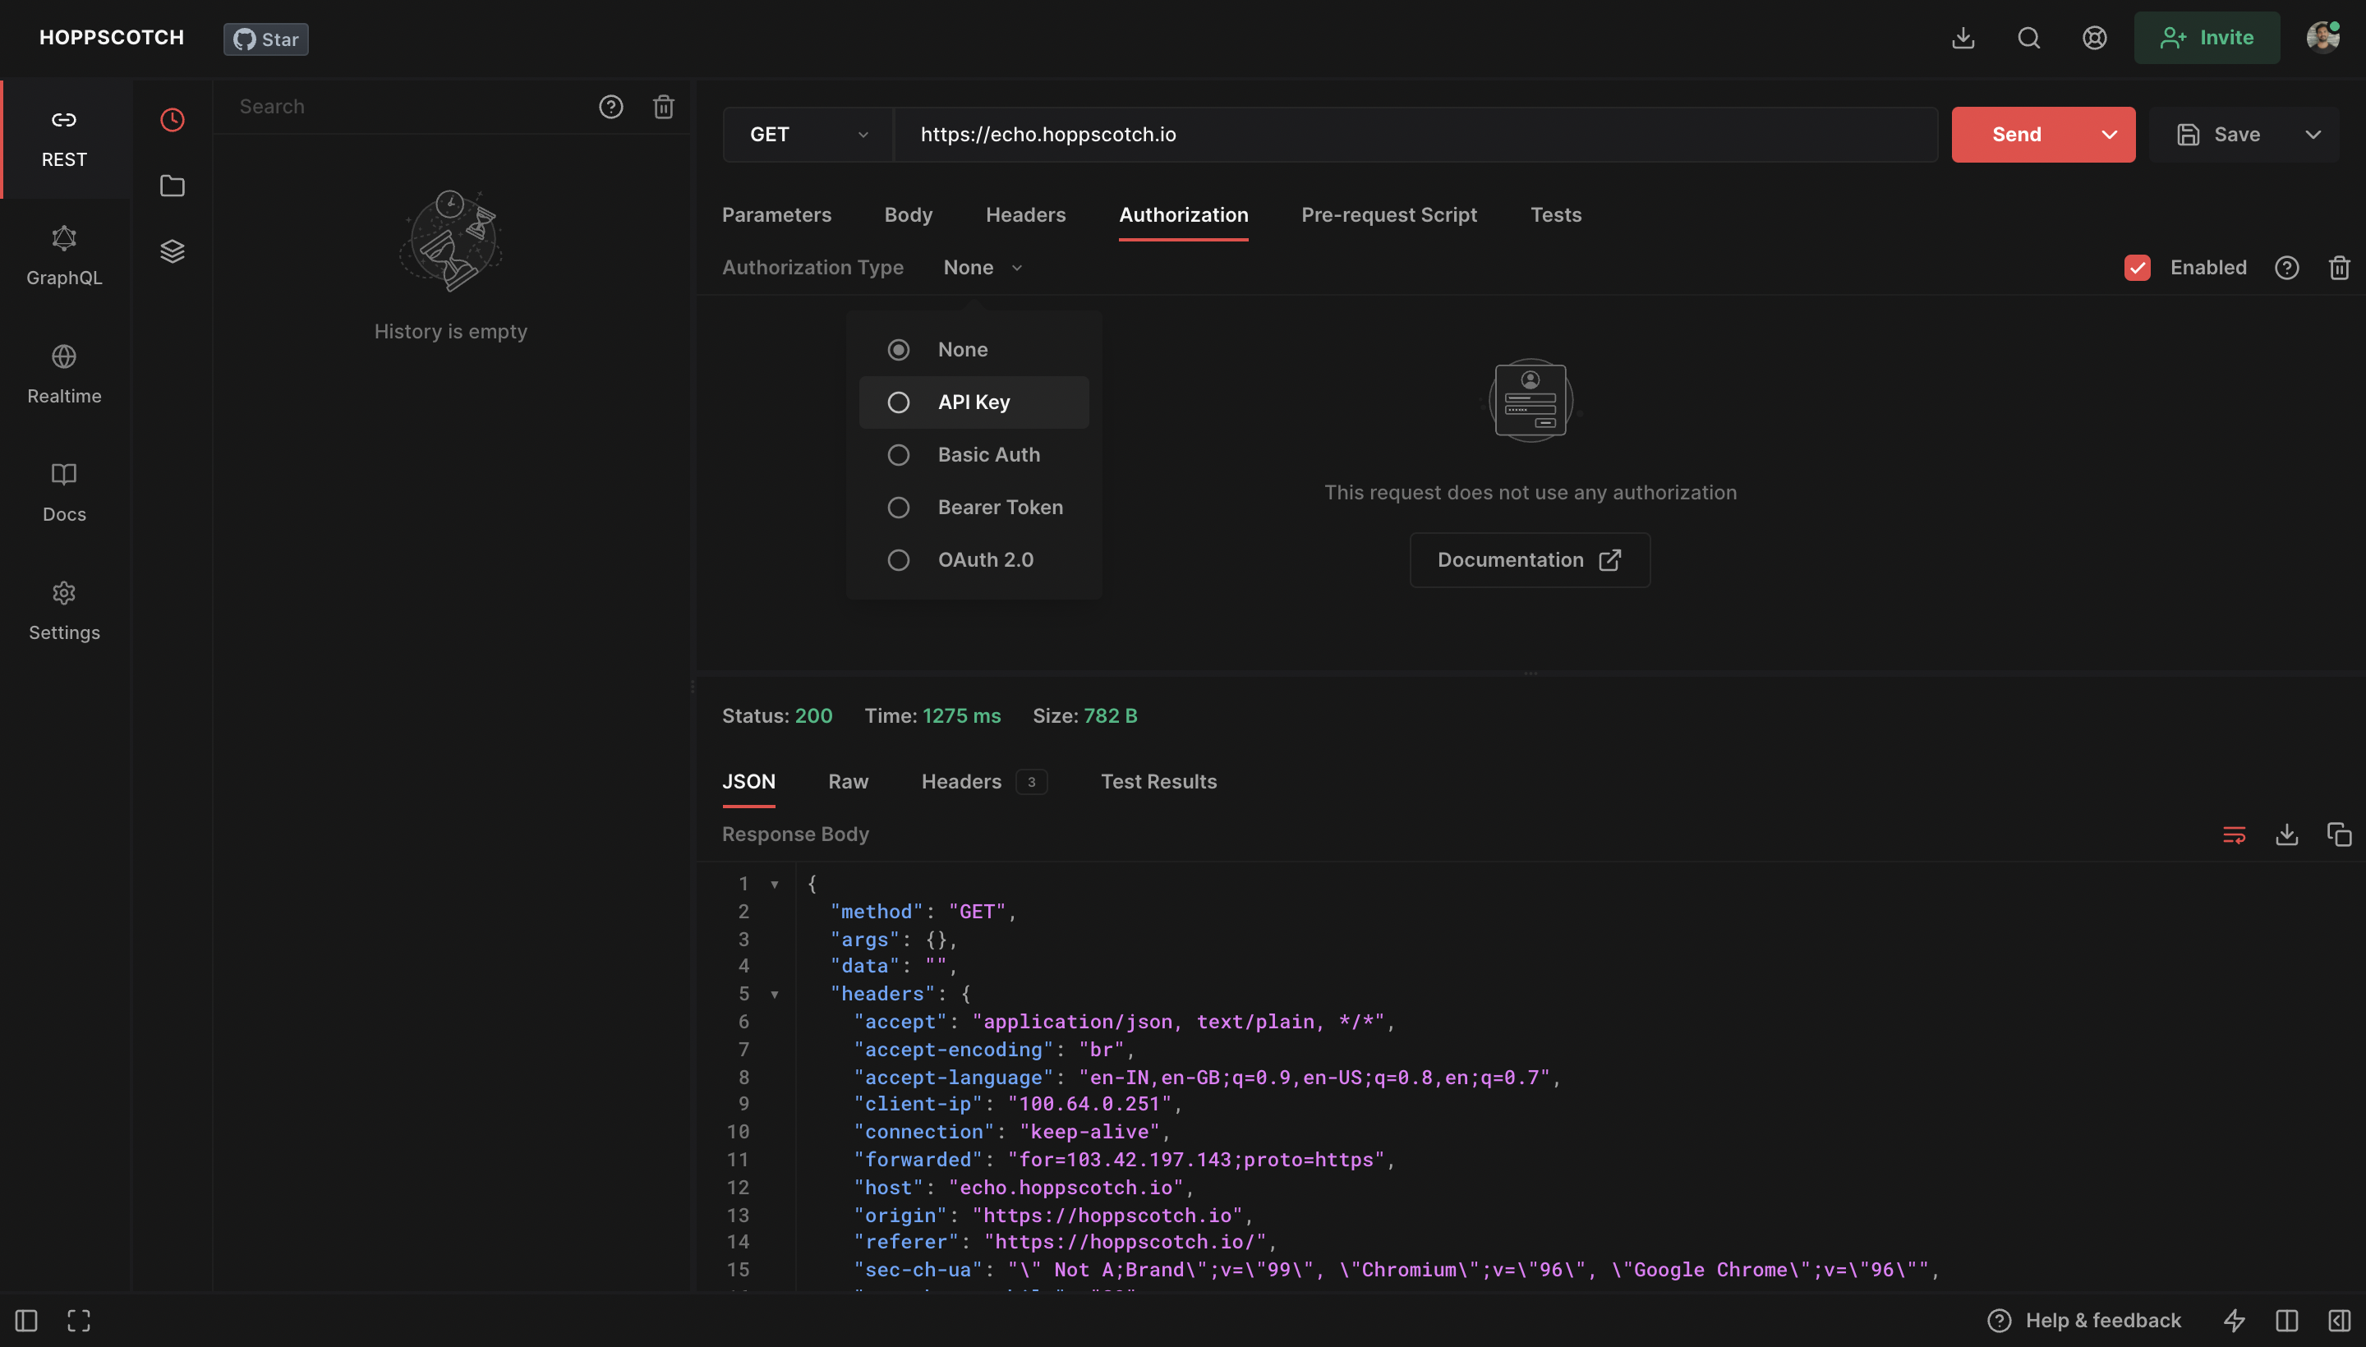Download the response body

point(2286,834)
